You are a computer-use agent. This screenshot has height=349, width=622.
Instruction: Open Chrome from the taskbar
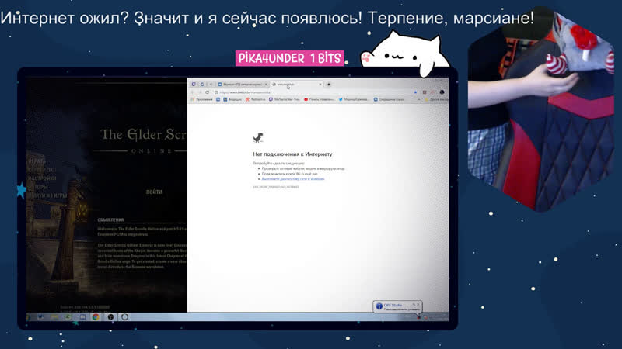point(96,317)
